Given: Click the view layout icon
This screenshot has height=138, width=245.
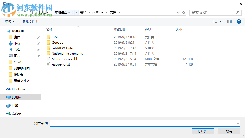Looking at the screenshot, I should pyautogui.click(x=215, y=21).
